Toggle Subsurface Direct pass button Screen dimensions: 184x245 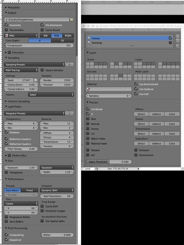point(141,143)
